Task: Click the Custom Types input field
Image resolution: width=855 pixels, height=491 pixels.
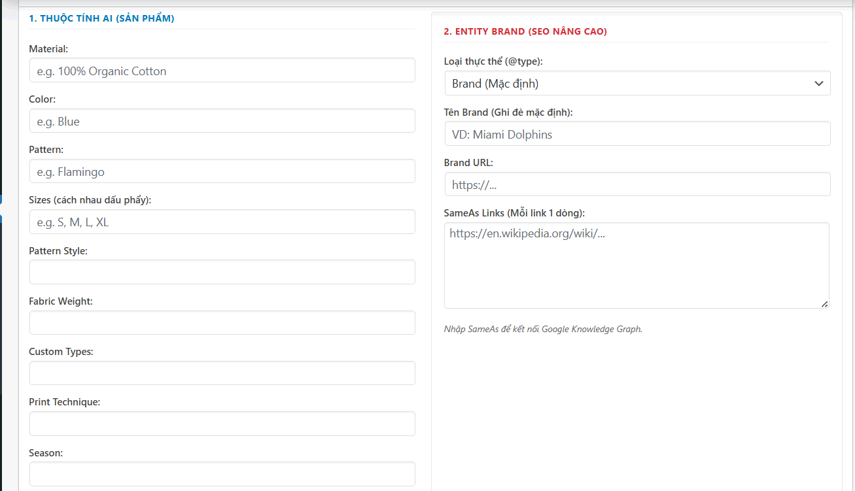Action: coord(222,373)
